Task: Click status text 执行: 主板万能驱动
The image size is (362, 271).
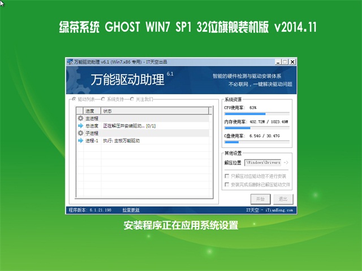Action: point(122,141)
